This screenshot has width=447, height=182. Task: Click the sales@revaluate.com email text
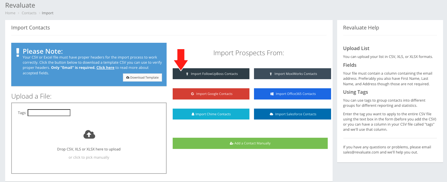pos(361,152)
